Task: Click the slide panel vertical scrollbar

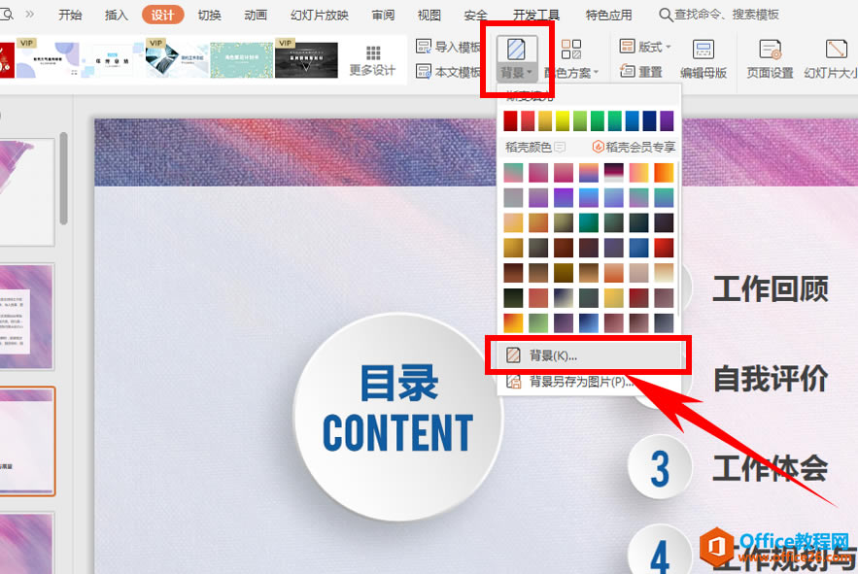Action: click(x=63, y=179)
